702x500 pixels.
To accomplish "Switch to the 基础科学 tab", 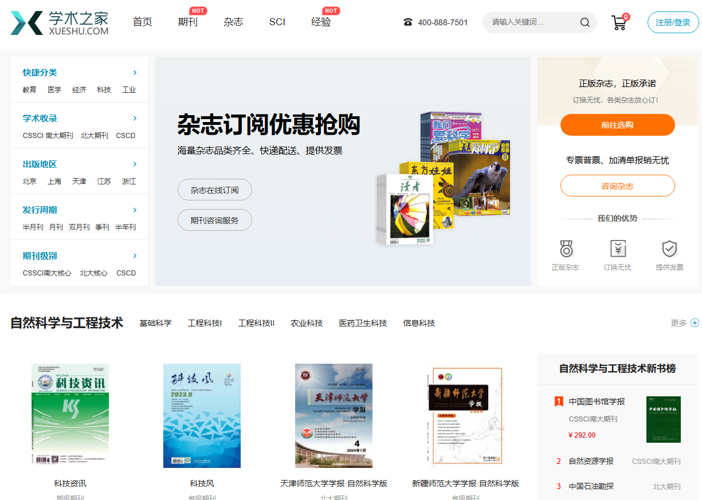I will coord(155,323).
